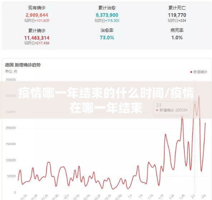Image resolution: width=212 pixels, height=200 pixels.
Task: Click the daily change +101,905
Action: (42, 21)
